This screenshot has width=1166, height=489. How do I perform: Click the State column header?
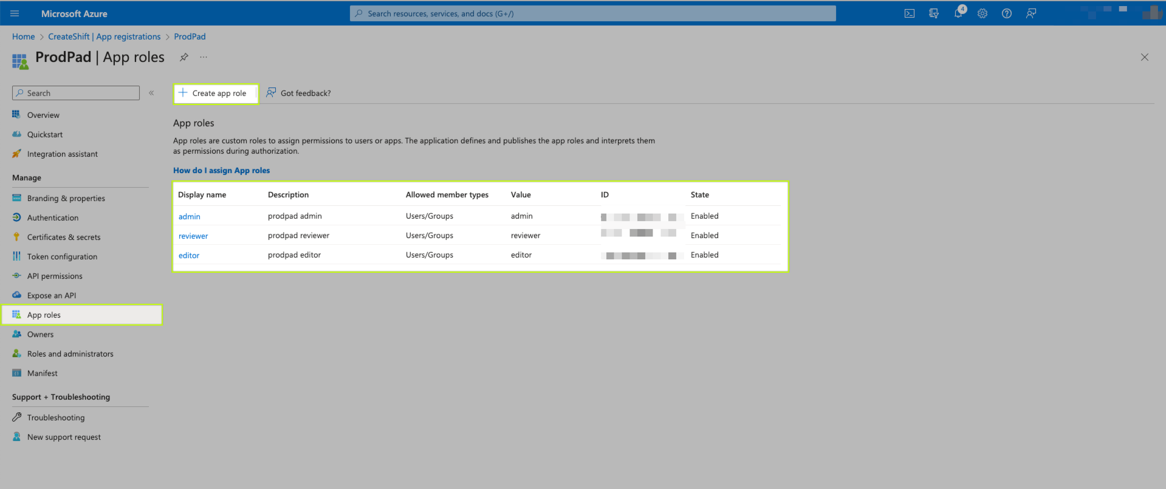[x=700, y=194]
